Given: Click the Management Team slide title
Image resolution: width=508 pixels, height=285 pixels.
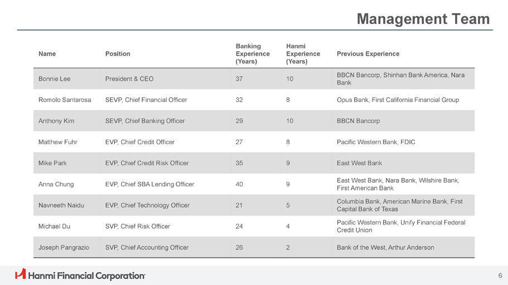Looking at the screenshot, I should click(x=423, y=19).
